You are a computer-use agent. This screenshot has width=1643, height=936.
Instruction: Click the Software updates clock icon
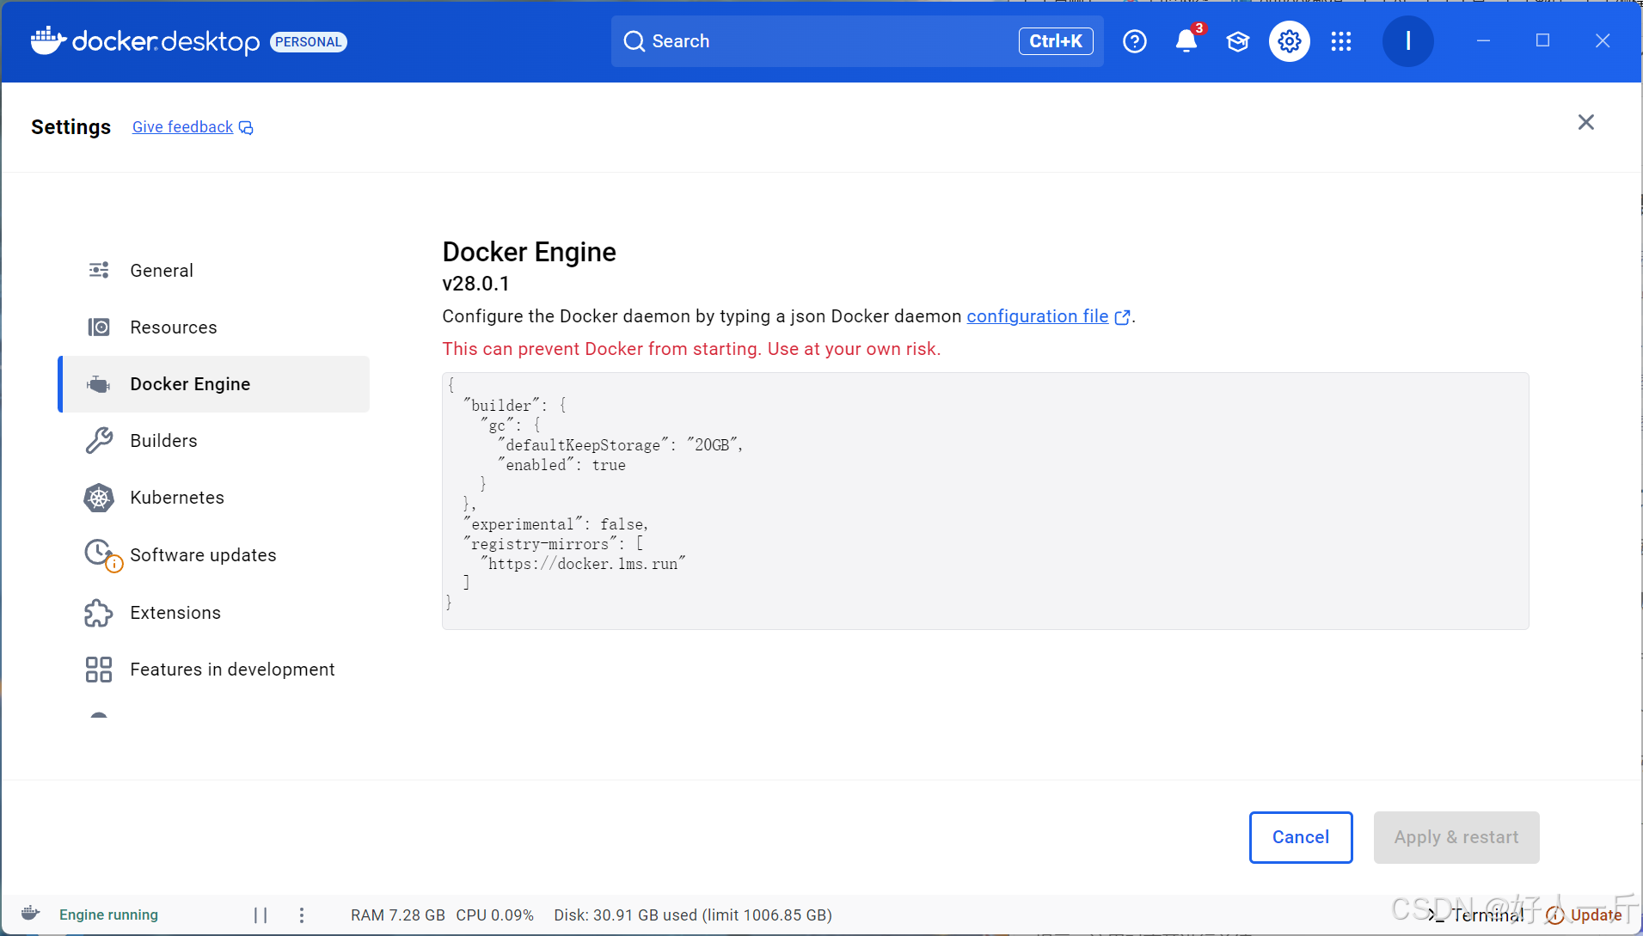[x=101, y=554]
